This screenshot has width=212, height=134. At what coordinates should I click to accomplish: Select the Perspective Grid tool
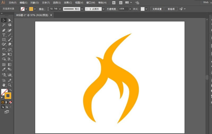(10, 59)
